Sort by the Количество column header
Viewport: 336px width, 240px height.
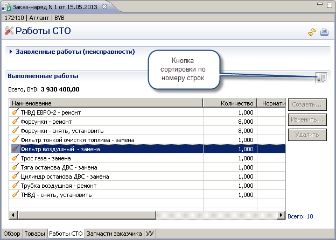(230, 103)
